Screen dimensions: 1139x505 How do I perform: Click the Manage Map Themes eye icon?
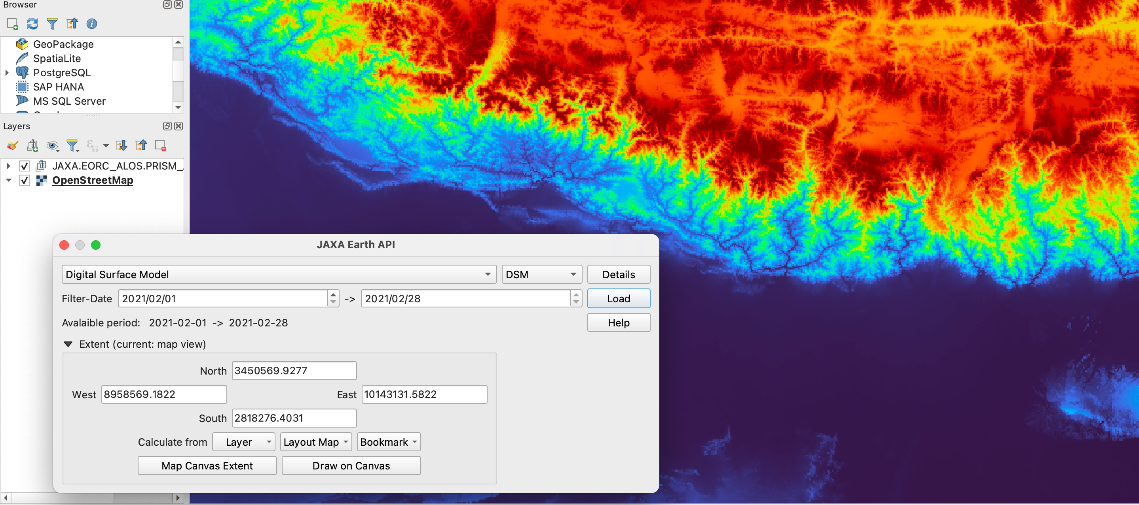coord(53,145)
